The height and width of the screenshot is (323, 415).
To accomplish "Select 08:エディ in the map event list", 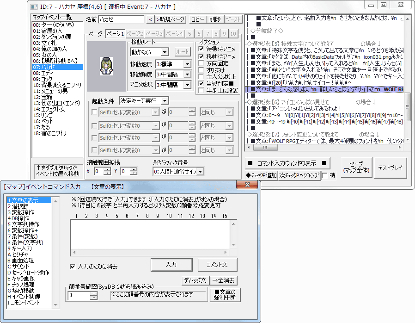I will pos(42,73).
